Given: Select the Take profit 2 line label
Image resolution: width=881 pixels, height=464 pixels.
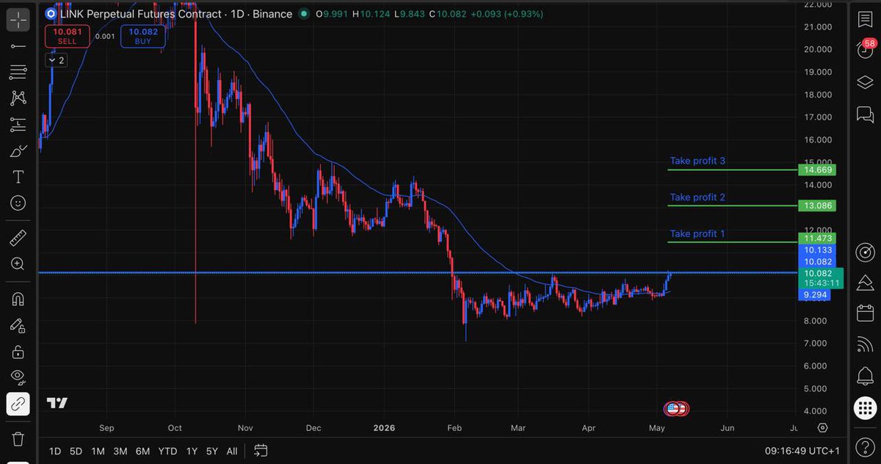Looking at the screenshot, I should 697,197.
